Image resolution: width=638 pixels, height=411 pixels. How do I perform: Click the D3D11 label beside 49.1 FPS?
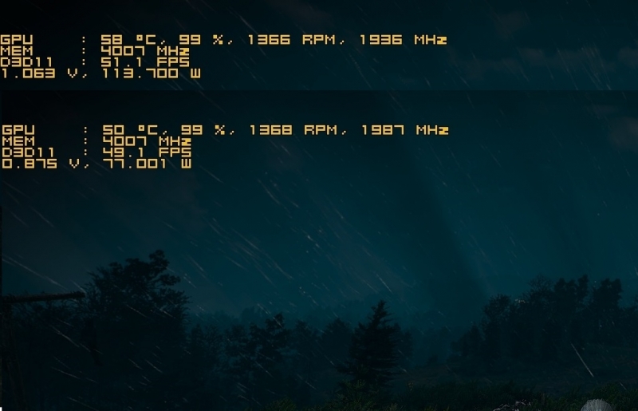(28, 152)
